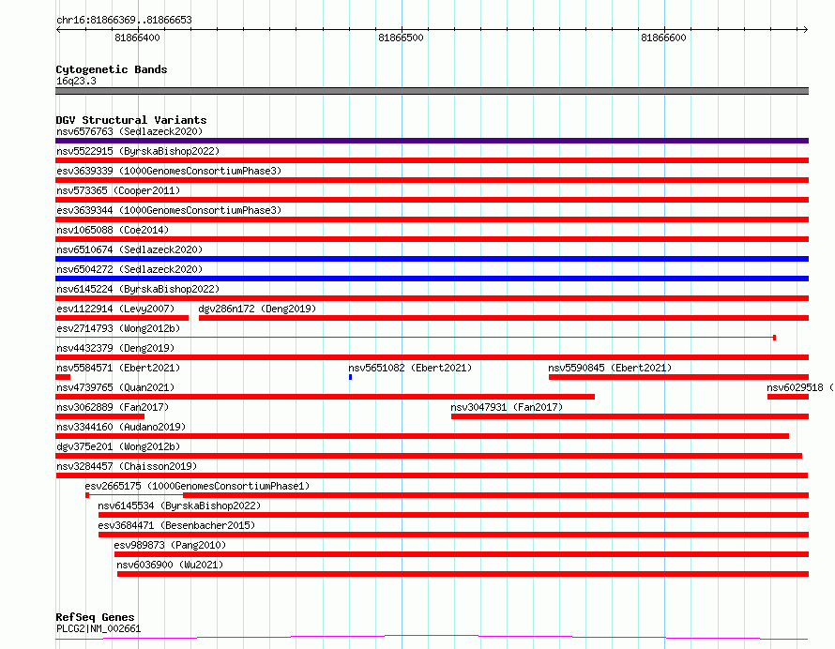
Task: Click the small red block ending esv2714793
Action: (774, 338)
